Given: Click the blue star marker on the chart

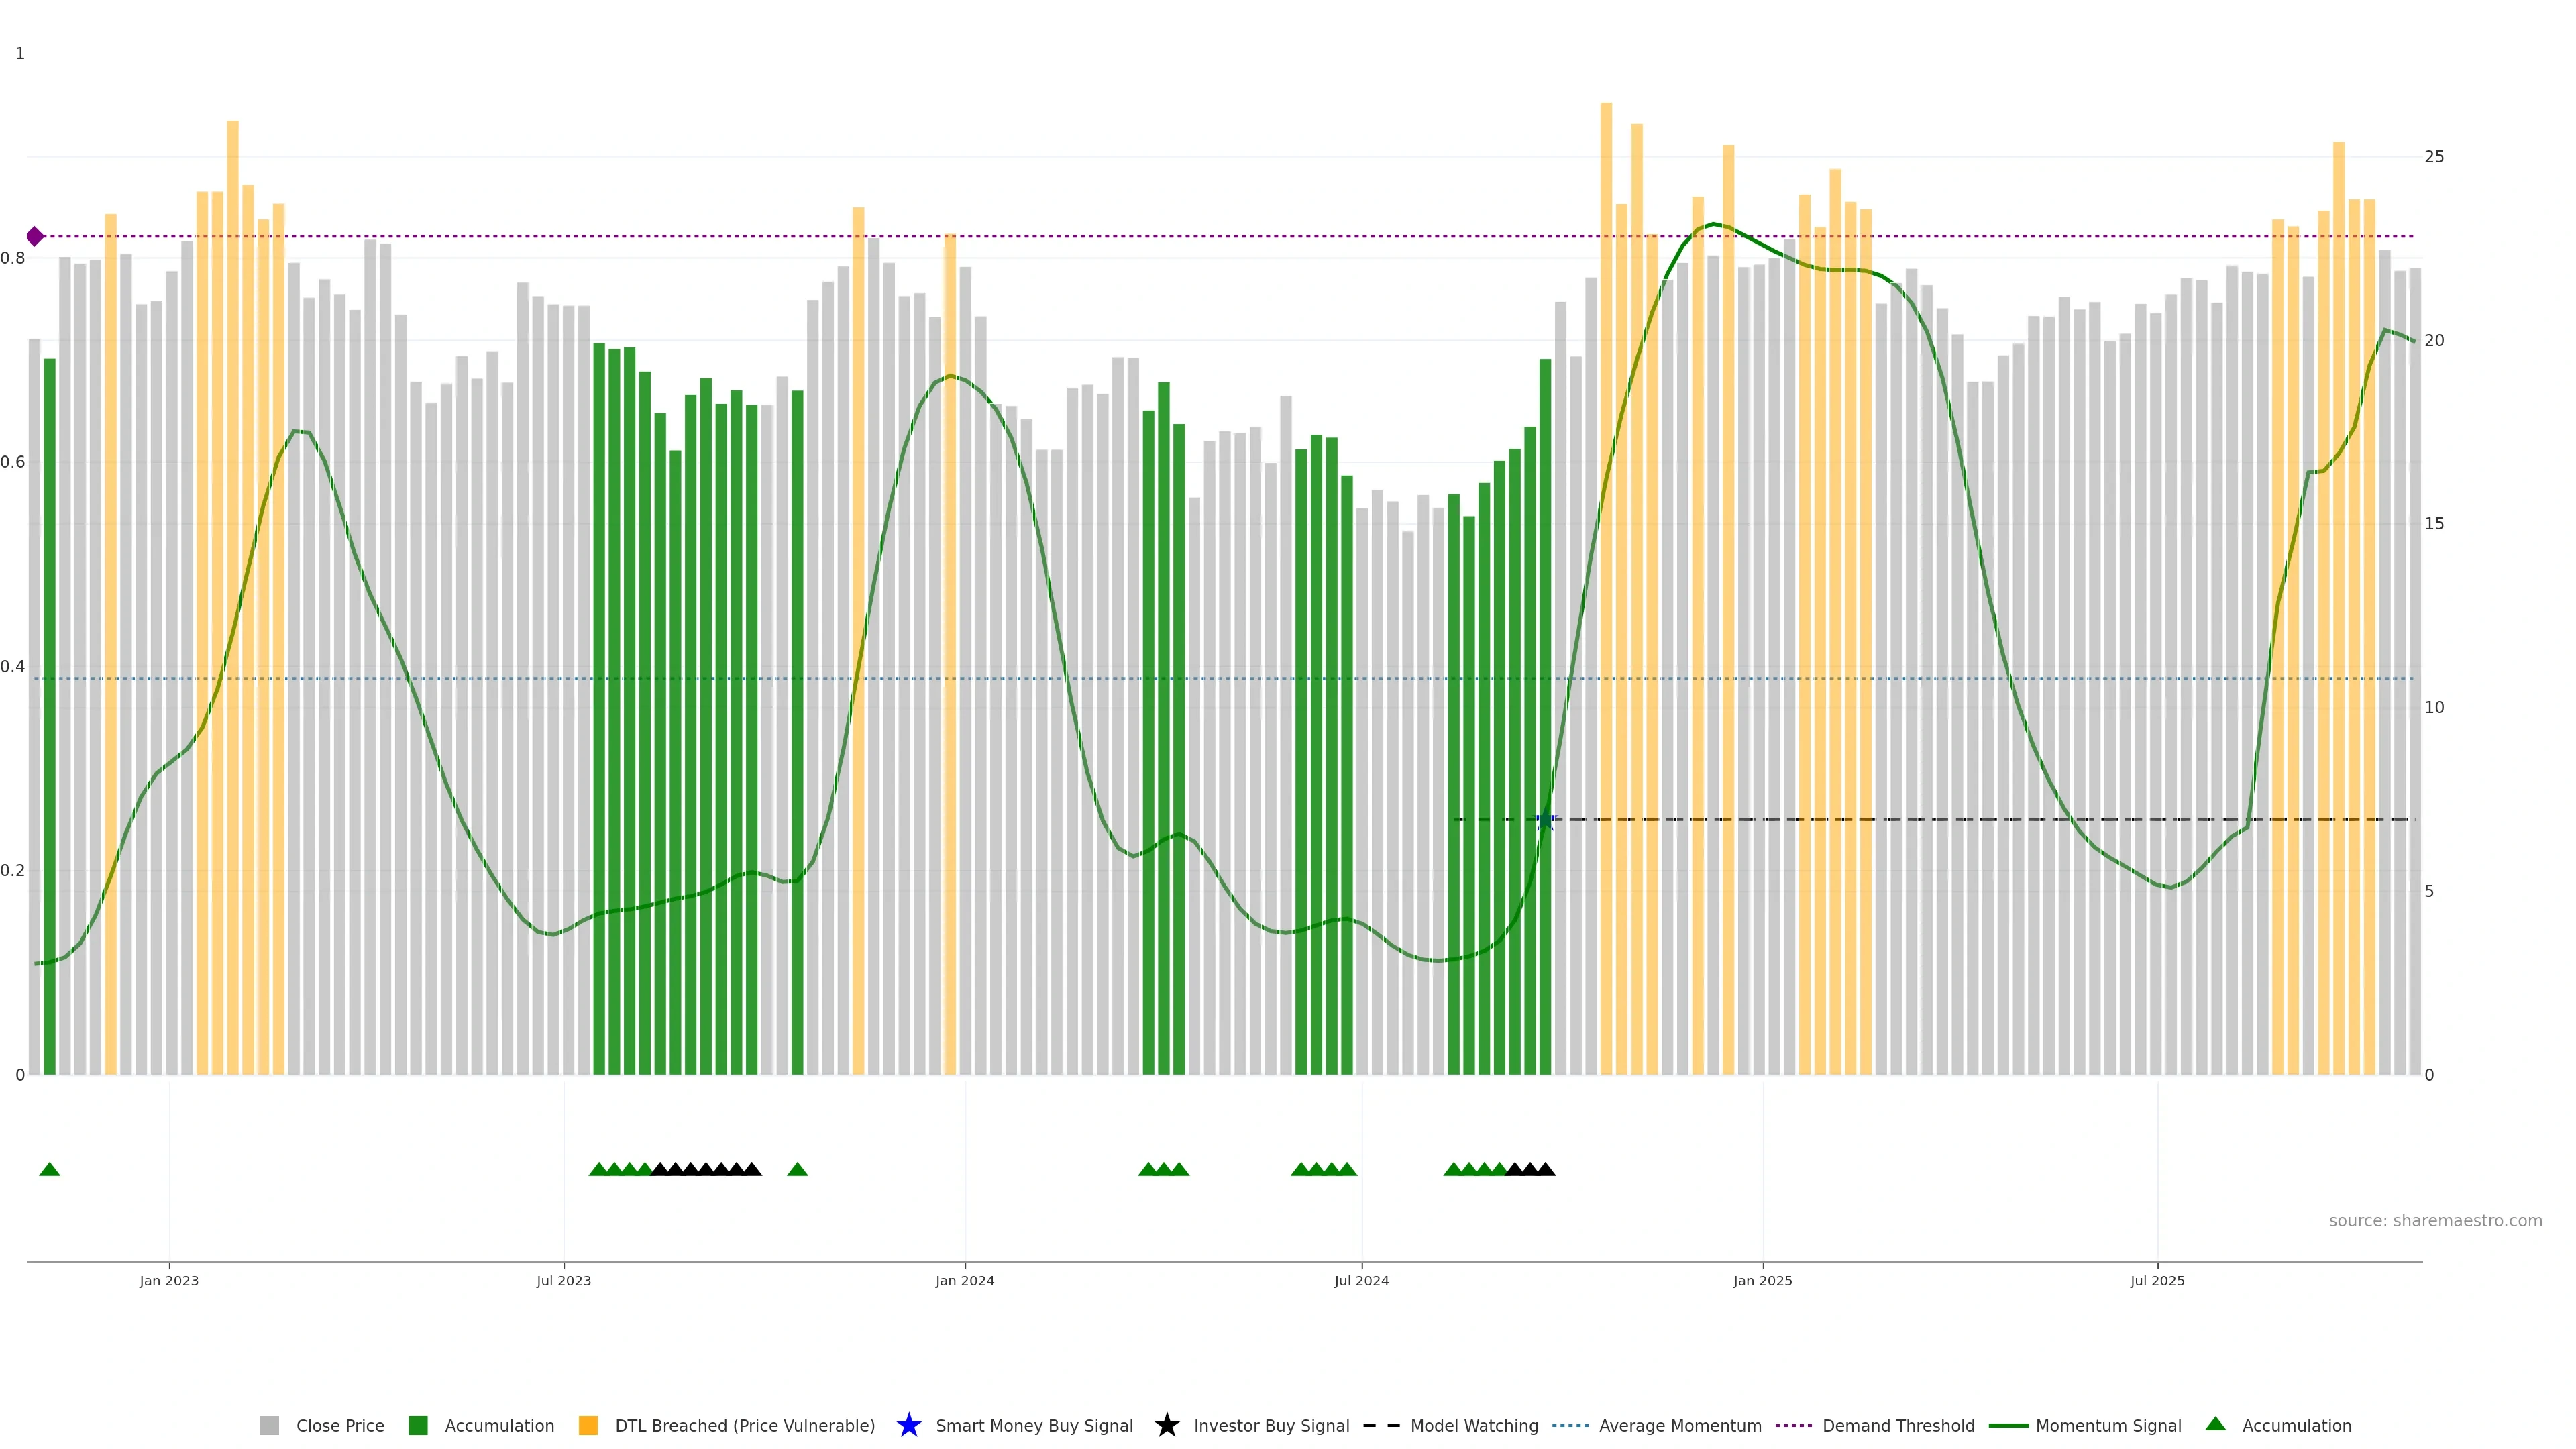Looking at the screenshot, I should (x=1545, y=820).
